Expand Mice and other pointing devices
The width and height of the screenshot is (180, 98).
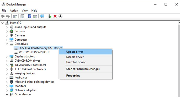(7, 82)
